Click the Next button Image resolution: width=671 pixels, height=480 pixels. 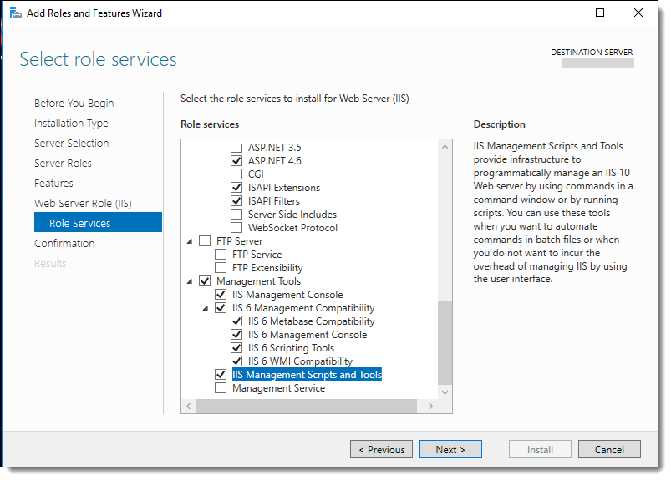click(450, 449)
